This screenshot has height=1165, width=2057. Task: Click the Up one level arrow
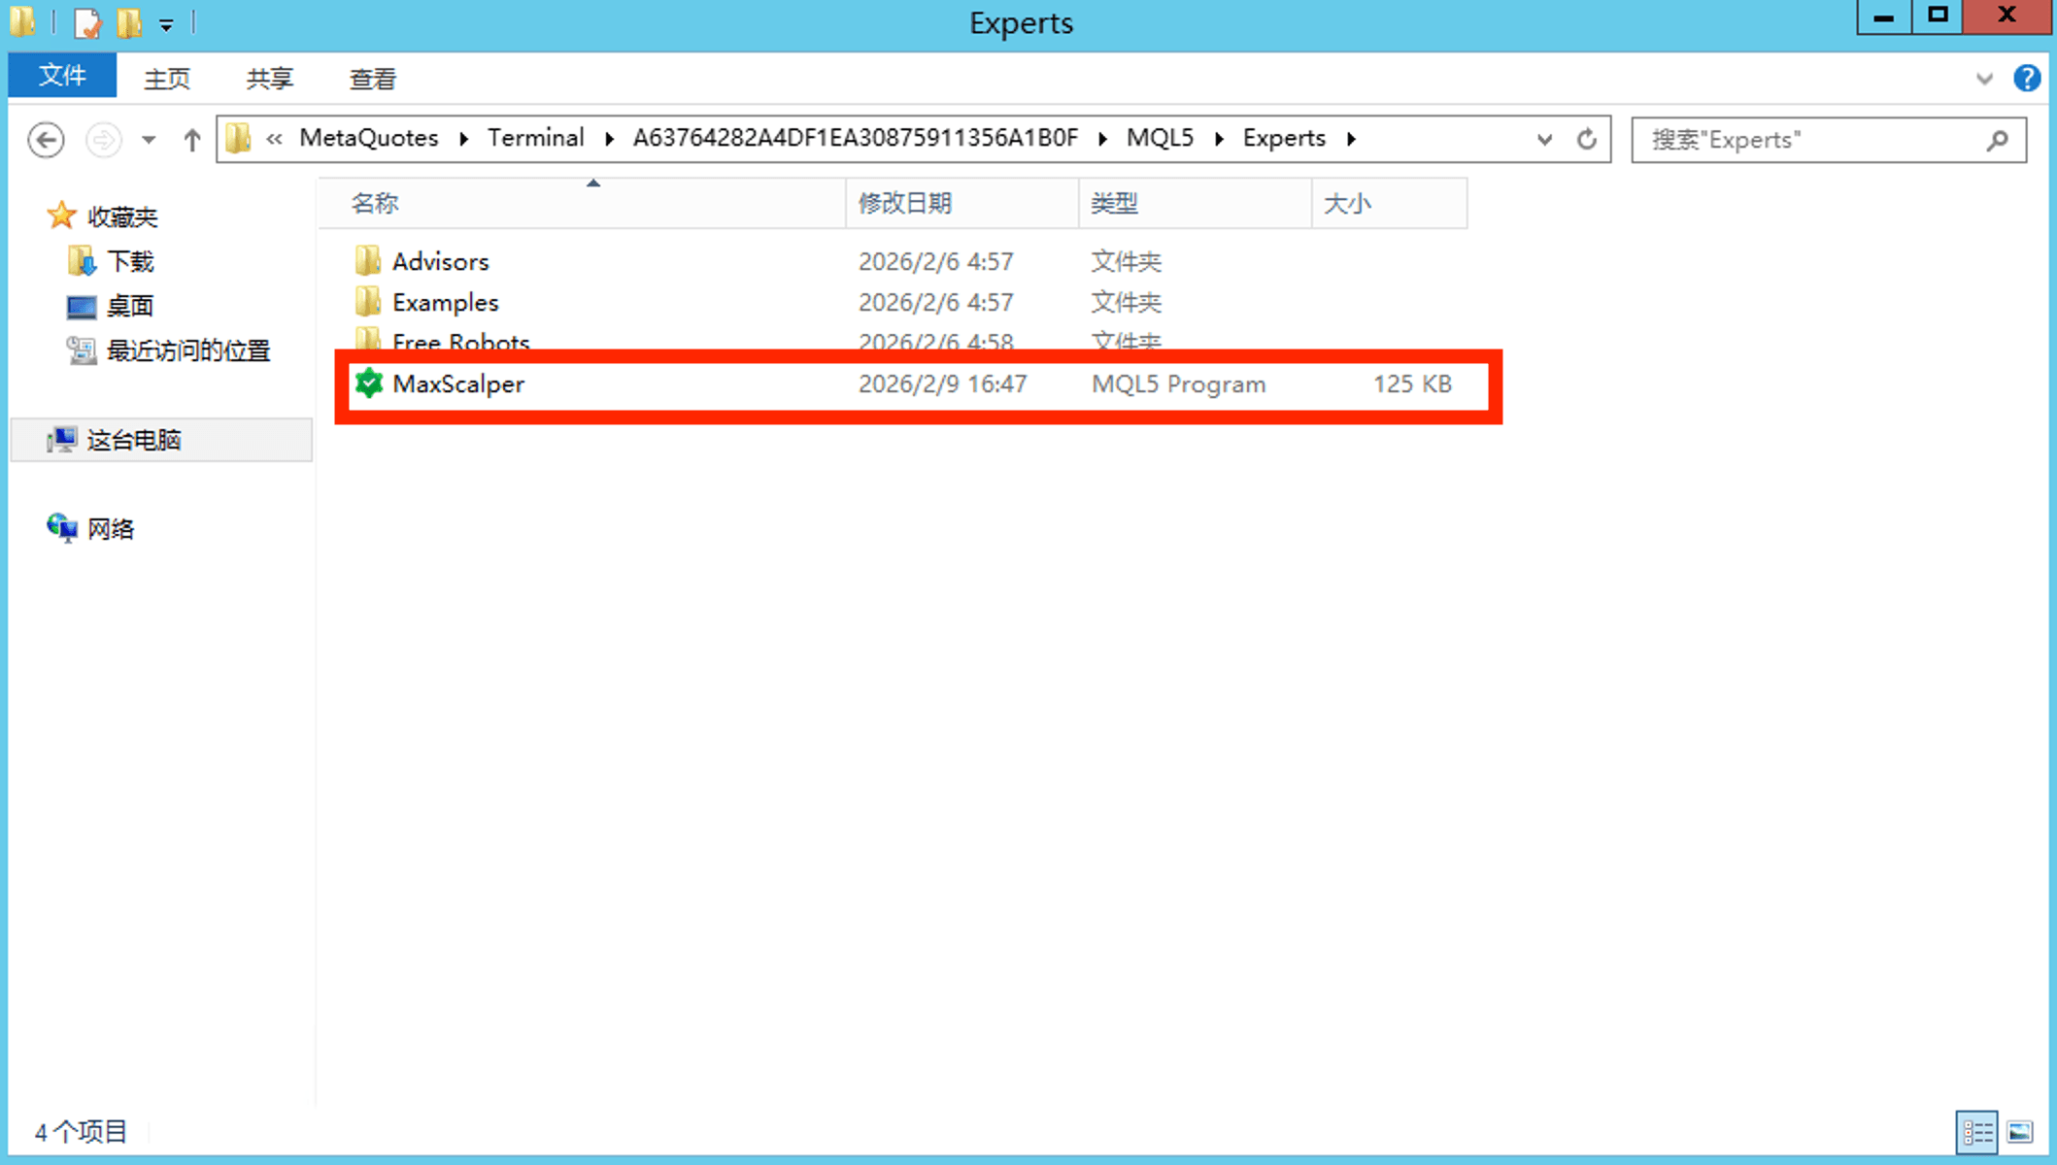191,140
